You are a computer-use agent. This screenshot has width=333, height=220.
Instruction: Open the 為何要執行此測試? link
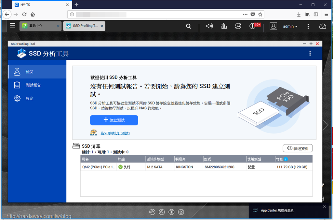pos(115,133)
